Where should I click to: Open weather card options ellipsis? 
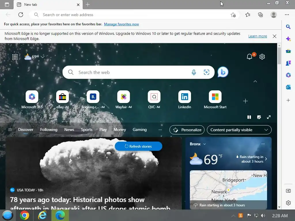(x=263, y=144)
